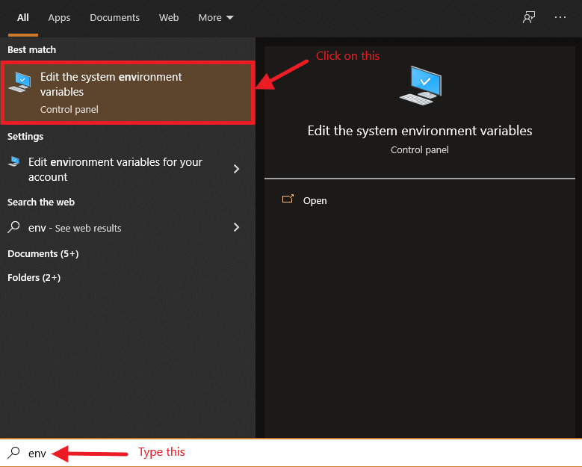The height and width of the screenshot is (467, 582).
Task: Click the small computer icon in Best match
Action: point(20,82)
